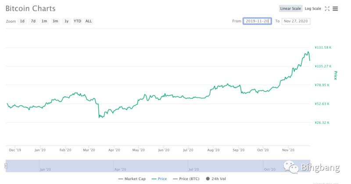Choose the 1y zoom option
351x184 pixels.
tap(66, 21)
